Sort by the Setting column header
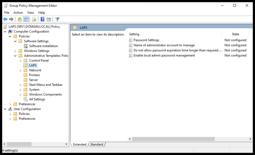Screen dimensions: 255x155 (x=175, y=34)
